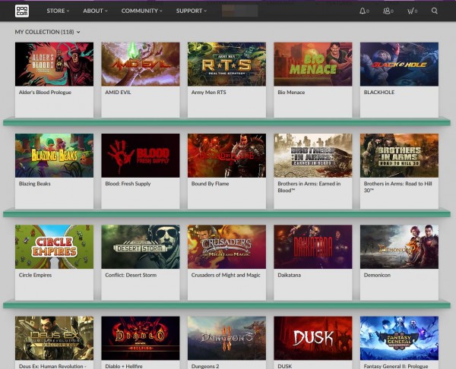Click the GOG.com logo

[x=22, y=11]
